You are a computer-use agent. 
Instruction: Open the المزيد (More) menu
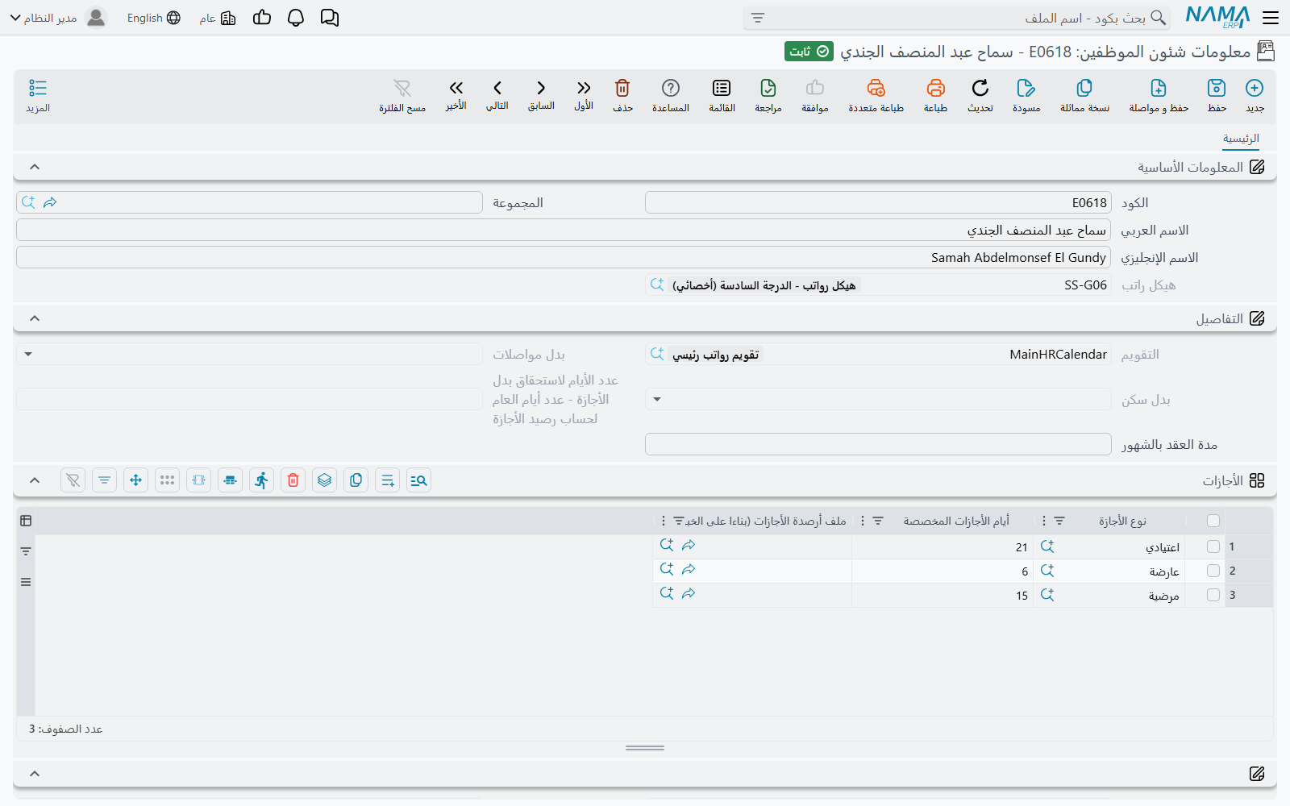[38, 95]
